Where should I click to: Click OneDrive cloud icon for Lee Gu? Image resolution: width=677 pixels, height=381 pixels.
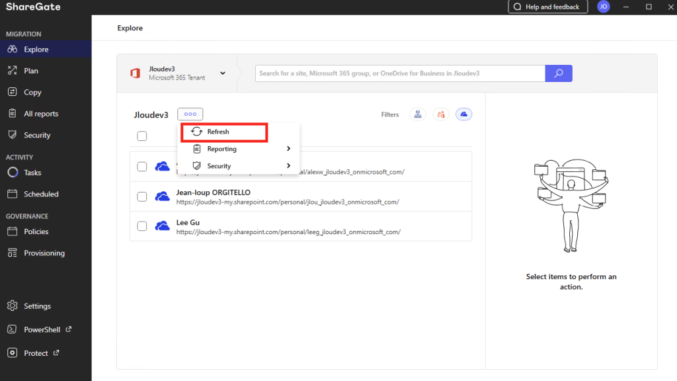point(163,226)
